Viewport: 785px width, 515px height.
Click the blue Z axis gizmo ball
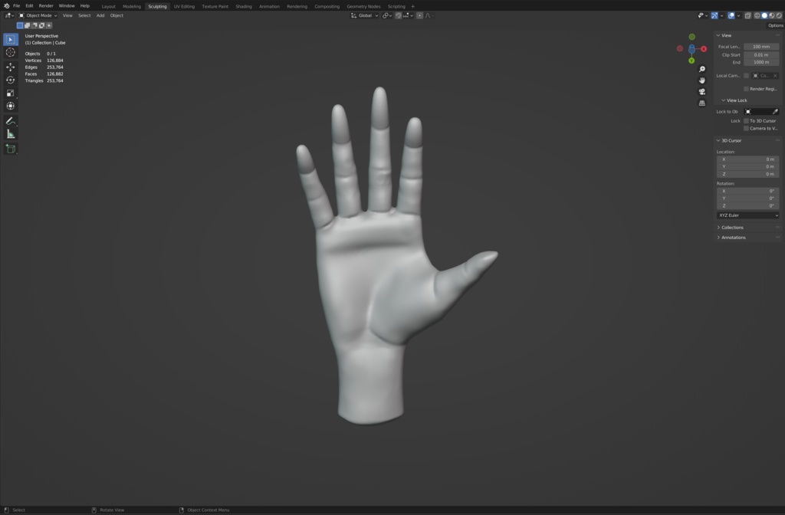[691, 49]
